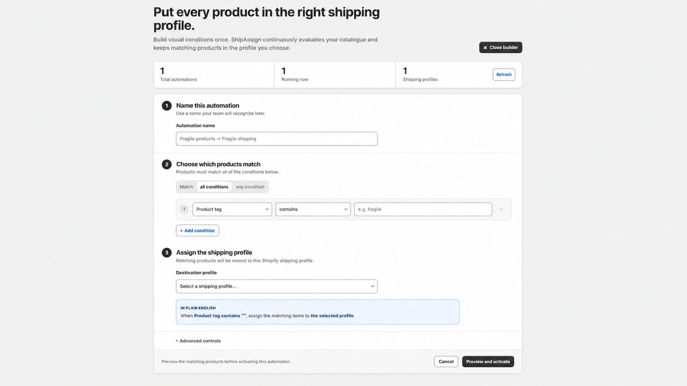Click the contains dropdown chevron arrow
Viewport: 687px width, 386px height.
pos(346,209)
